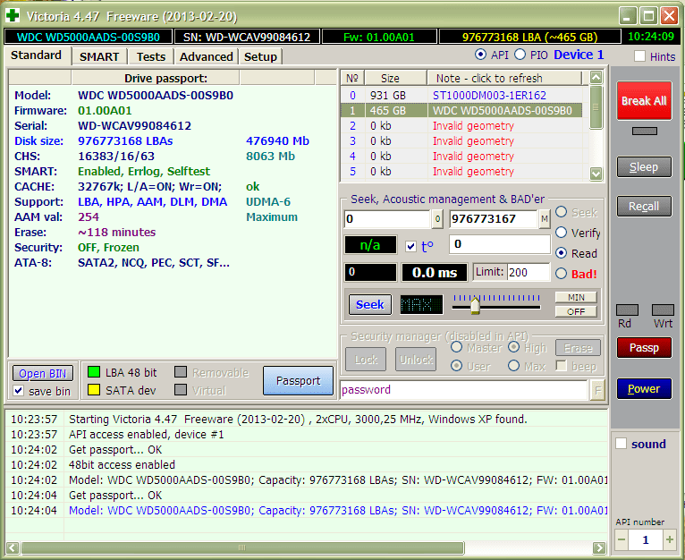Increase API number with plus button
This screenshot has width=685, height=560.
(x=669, y=539)
